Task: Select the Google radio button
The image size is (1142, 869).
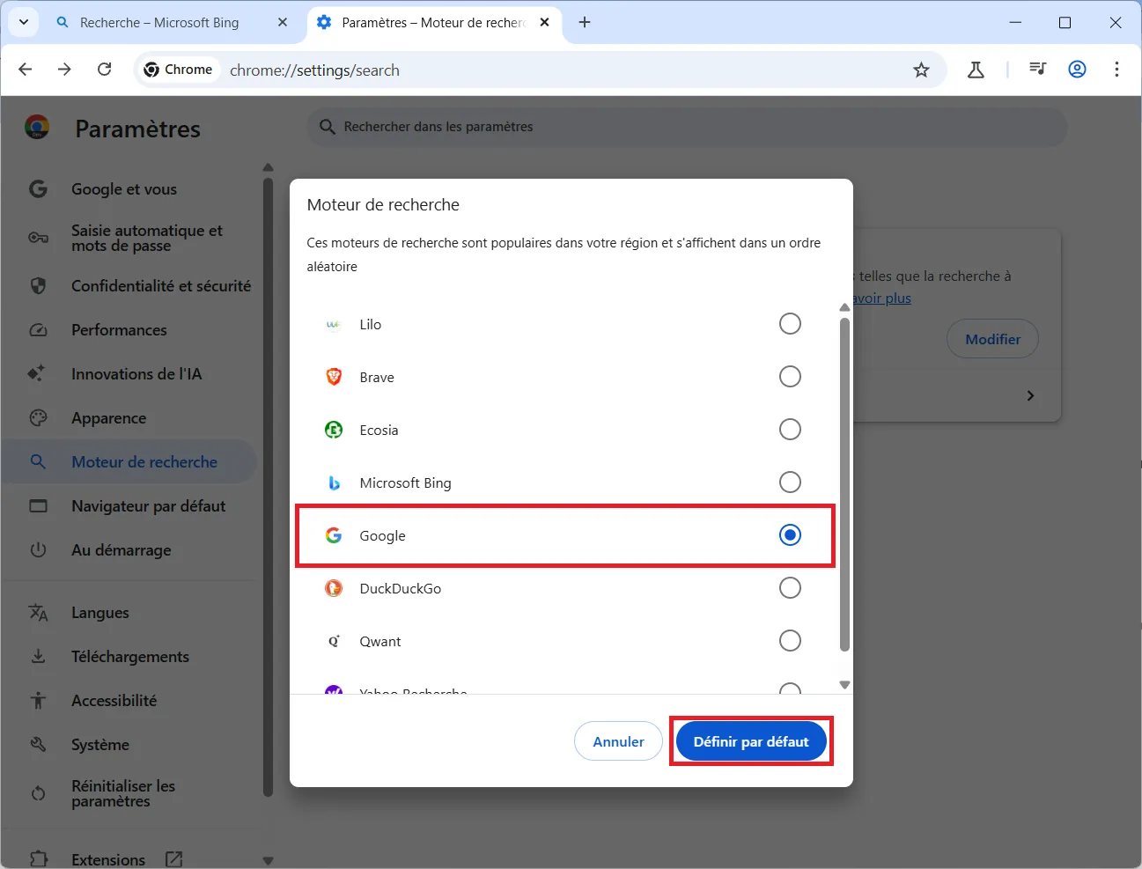Action: pyautogui.click(x=790, y=535)
